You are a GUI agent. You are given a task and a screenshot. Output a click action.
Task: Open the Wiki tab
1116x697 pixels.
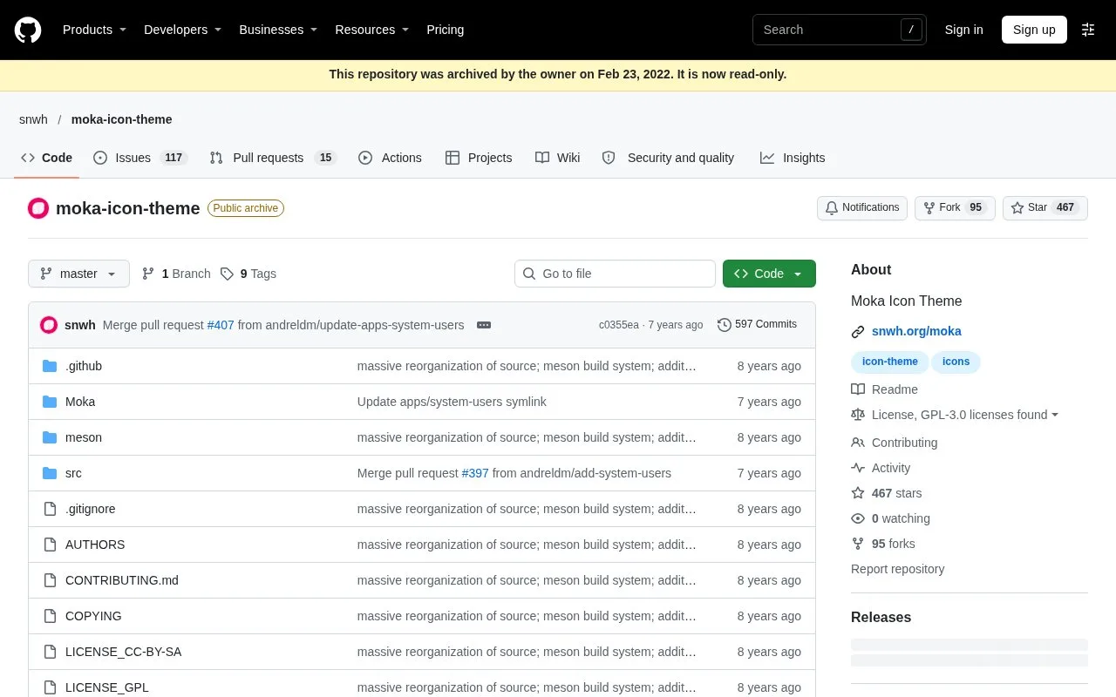(x=558, y=158)
